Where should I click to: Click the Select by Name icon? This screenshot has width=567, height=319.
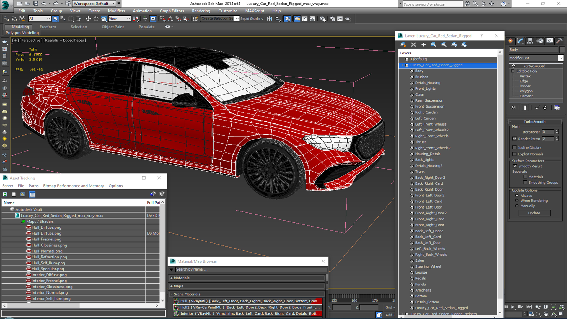point(63,19)
